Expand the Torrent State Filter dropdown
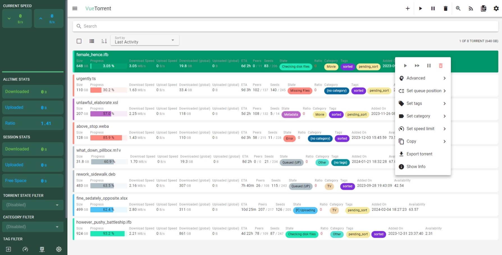 coord(33,205)
